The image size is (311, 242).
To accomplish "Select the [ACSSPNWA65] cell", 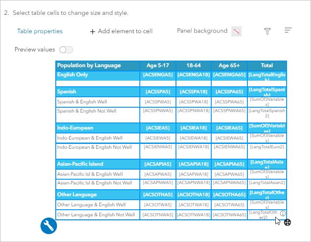I will pyautogui.click(x=229, y=115).
